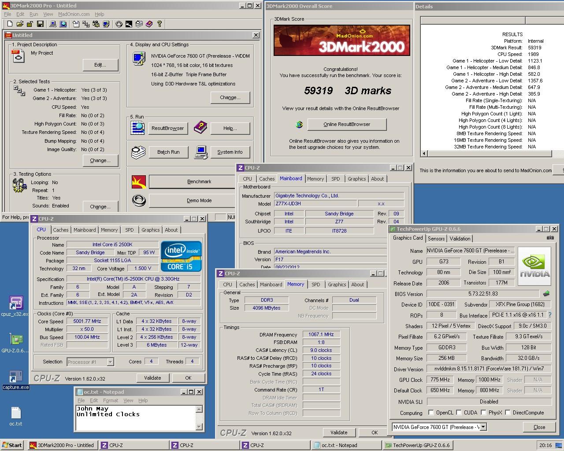Click the yellow question mark toolbar icon
This screenshot has height=451, width=564.
click(x=160, y=24)
